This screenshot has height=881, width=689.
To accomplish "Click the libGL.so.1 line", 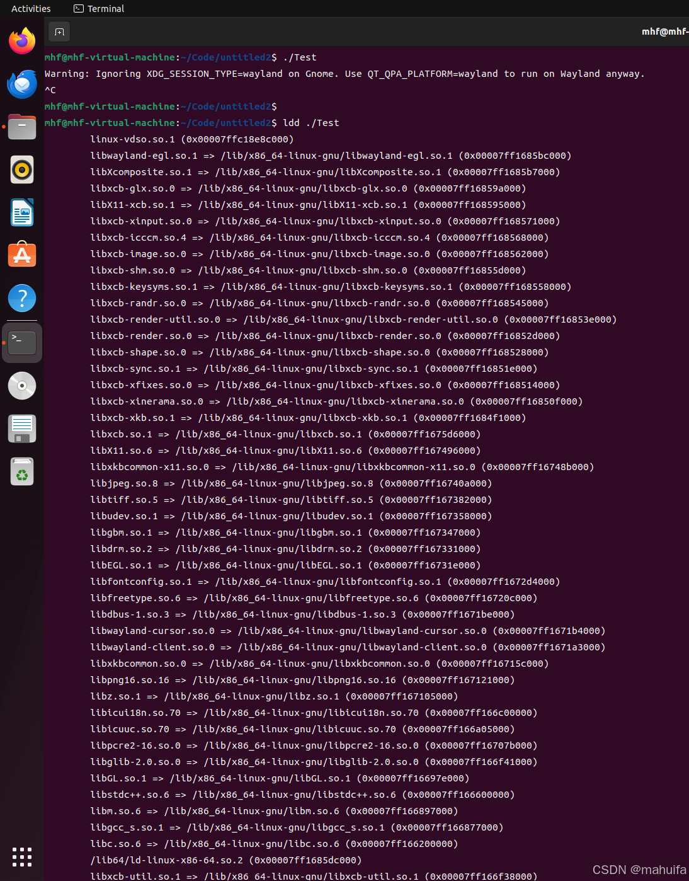I will [x=280, y=778].
